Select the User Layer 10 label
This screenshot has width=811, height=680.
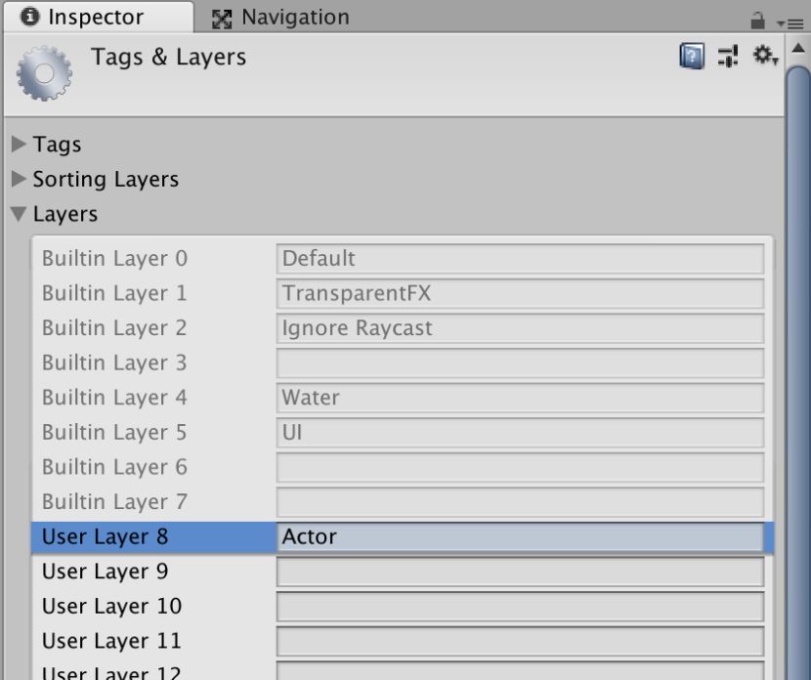(x=111, y=607)
